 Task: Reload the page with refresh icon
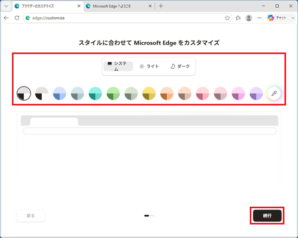(17, 18)
